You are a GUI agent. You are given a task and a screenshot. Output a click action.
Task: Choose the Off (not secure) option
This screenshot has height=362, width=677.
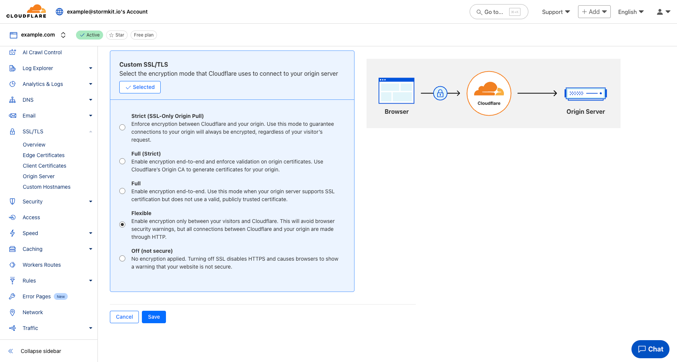[122, 258]
